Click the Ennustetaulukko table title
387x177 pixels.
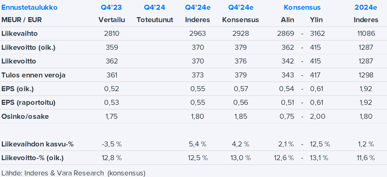[x=29, y=7]
